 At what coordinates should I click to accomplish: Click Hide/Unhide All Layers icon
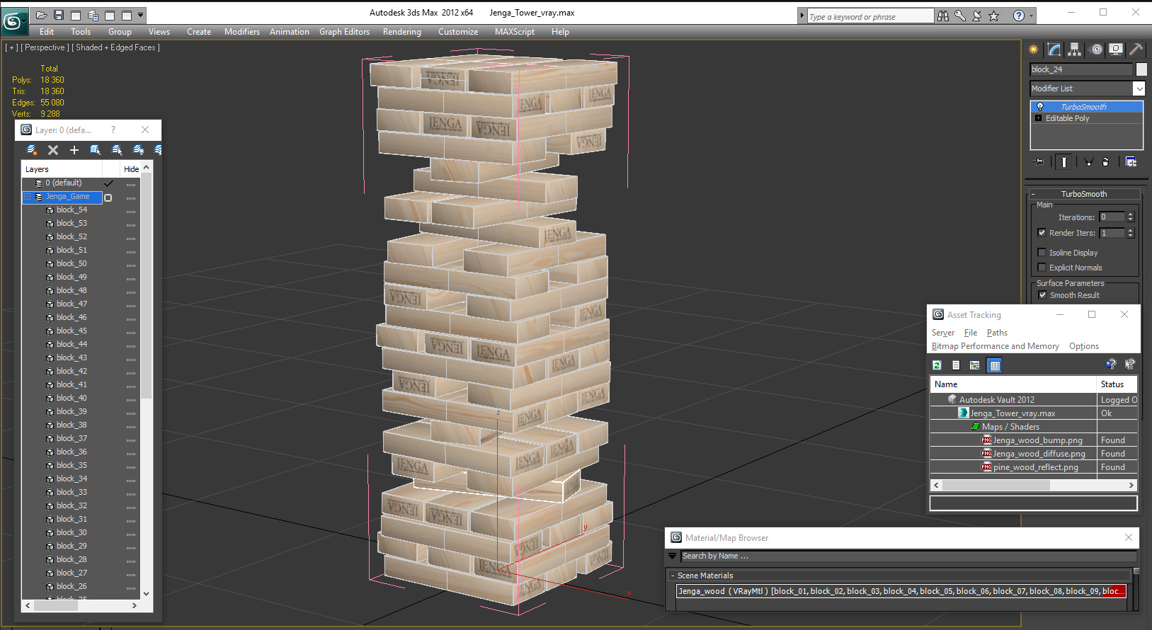(138, 150)
